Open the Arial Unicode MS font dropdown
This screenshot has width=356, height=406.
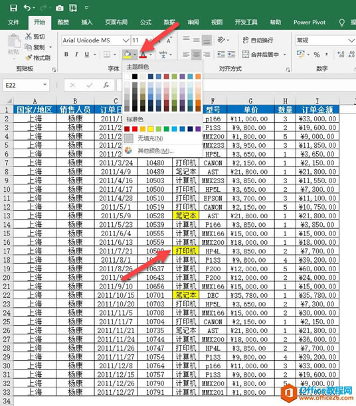pos(126,40)
